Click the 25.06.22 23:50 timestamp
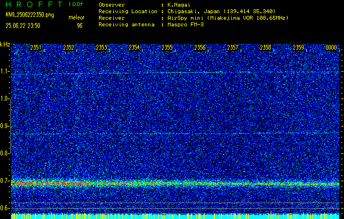The width and height of the screenshot is (344, 219). click(23, 26)
